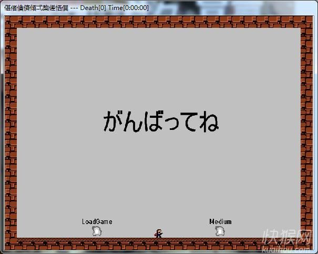Click the LoadGame warp portal sprite
This screenshot has width=318, height=254.
[x=97, y=231]
